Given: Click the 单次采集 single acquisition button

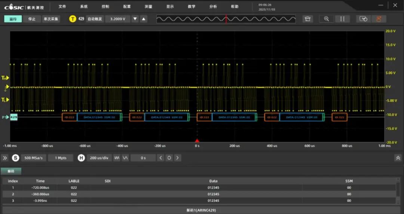Looking at the screenshot, I should click(x=51, y=19).
